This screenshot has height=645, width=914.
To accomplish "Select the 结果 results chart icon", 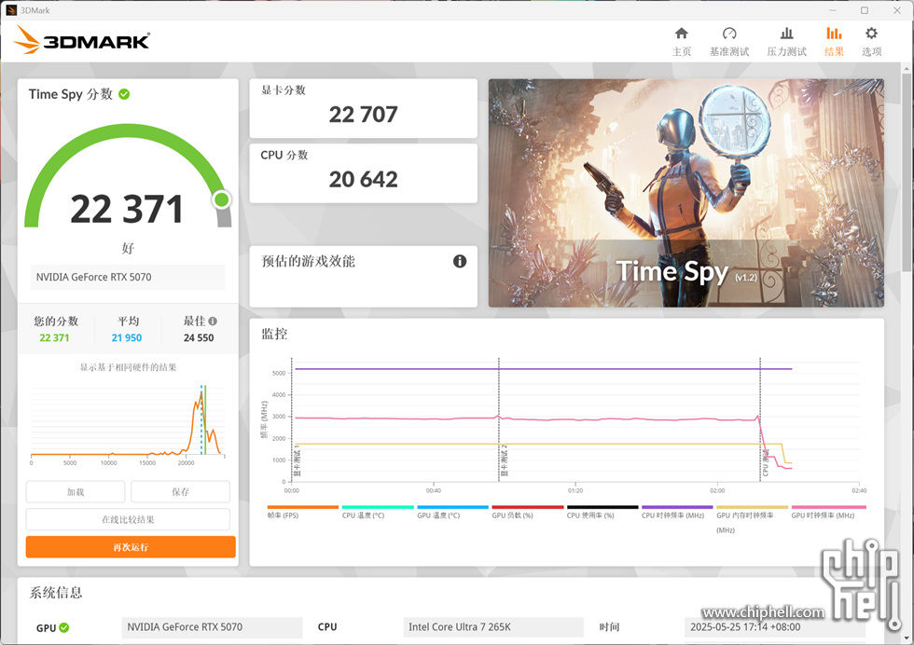I will (x=834, y=34).
